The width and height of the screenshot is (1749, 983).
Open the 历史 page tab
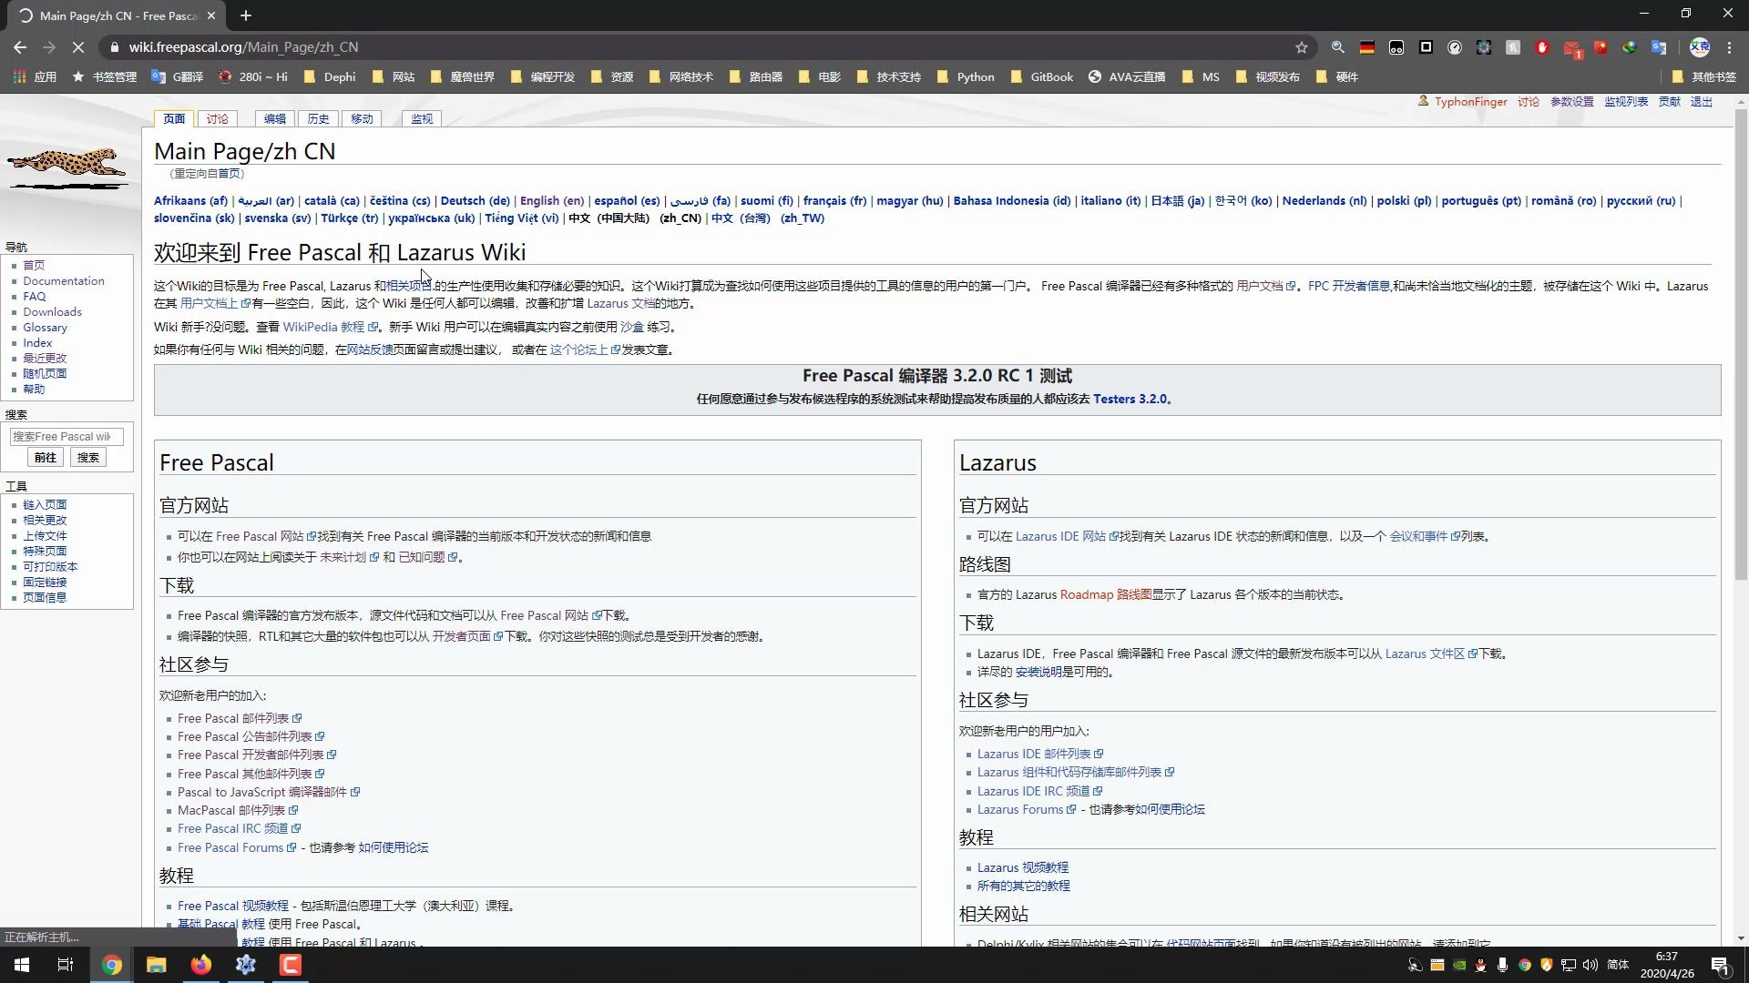pos(318,119)
